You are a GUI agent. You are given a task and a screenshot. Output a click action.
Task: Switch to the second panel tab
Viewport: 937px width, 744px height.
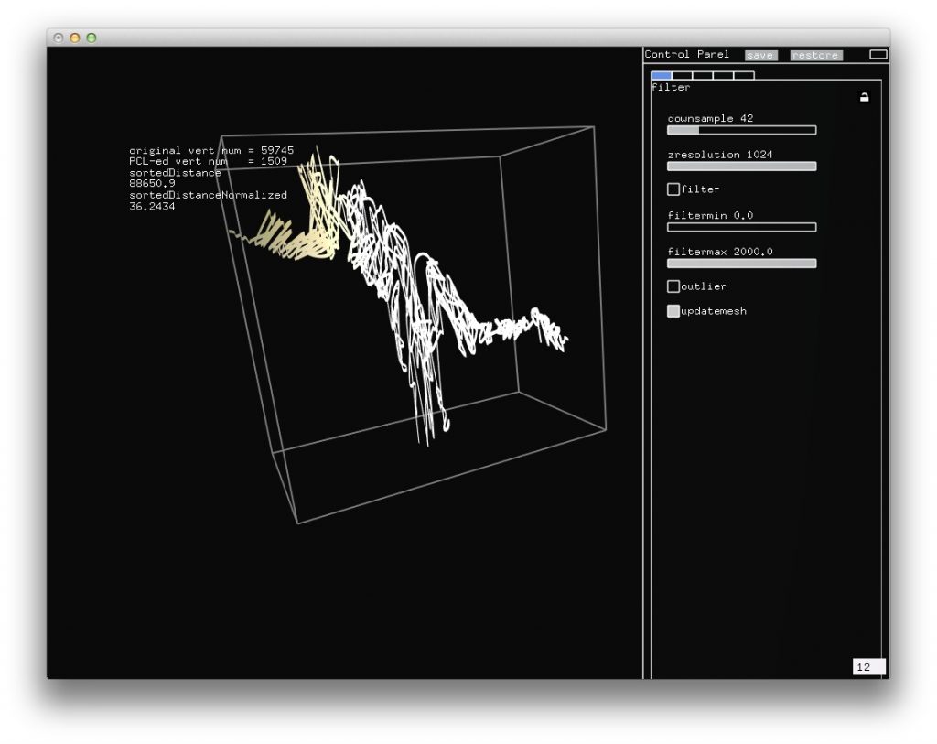point(682,76)
